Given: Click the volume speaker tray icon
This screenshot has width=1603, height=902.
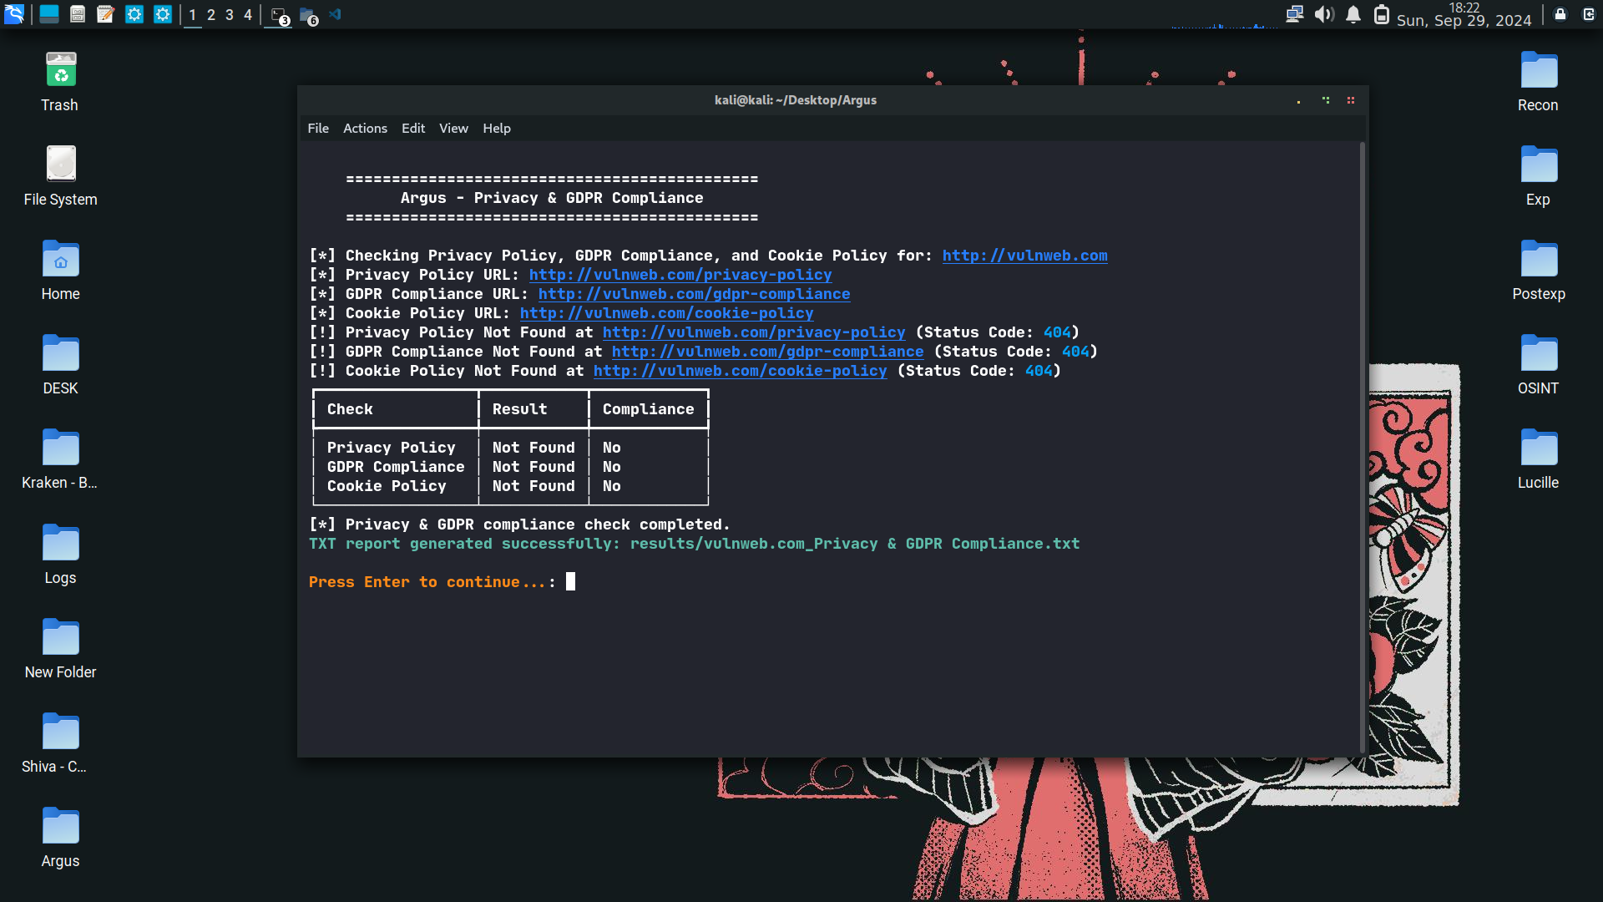Looking at the screenshot, I should pyautogui.click(x=1323, y=14).
